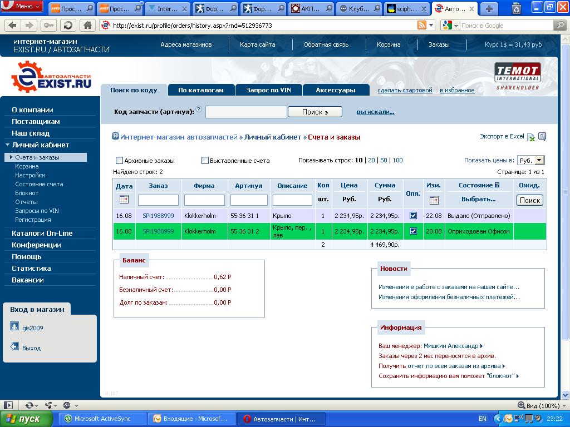
Task: Enable the Архивные заказы checkbox
Action: pos(119,161)
